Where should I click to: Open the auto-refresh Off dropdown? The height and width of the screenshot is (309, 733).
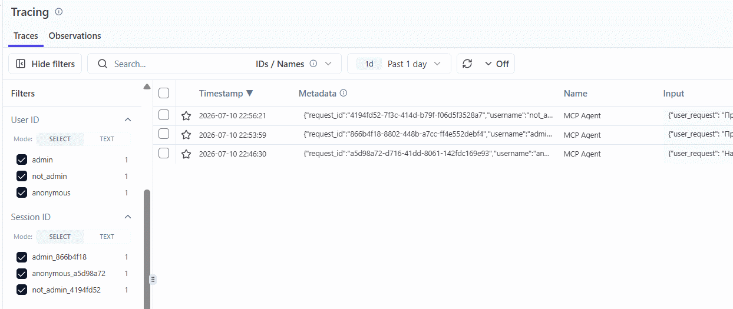click(497, 64)
